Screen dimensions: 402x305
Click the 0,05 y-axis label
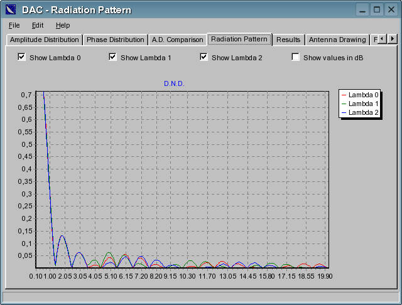point(25,255)
